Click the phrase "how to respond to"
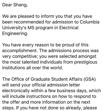This screenshot has width=103, height=111. [77, 96]
